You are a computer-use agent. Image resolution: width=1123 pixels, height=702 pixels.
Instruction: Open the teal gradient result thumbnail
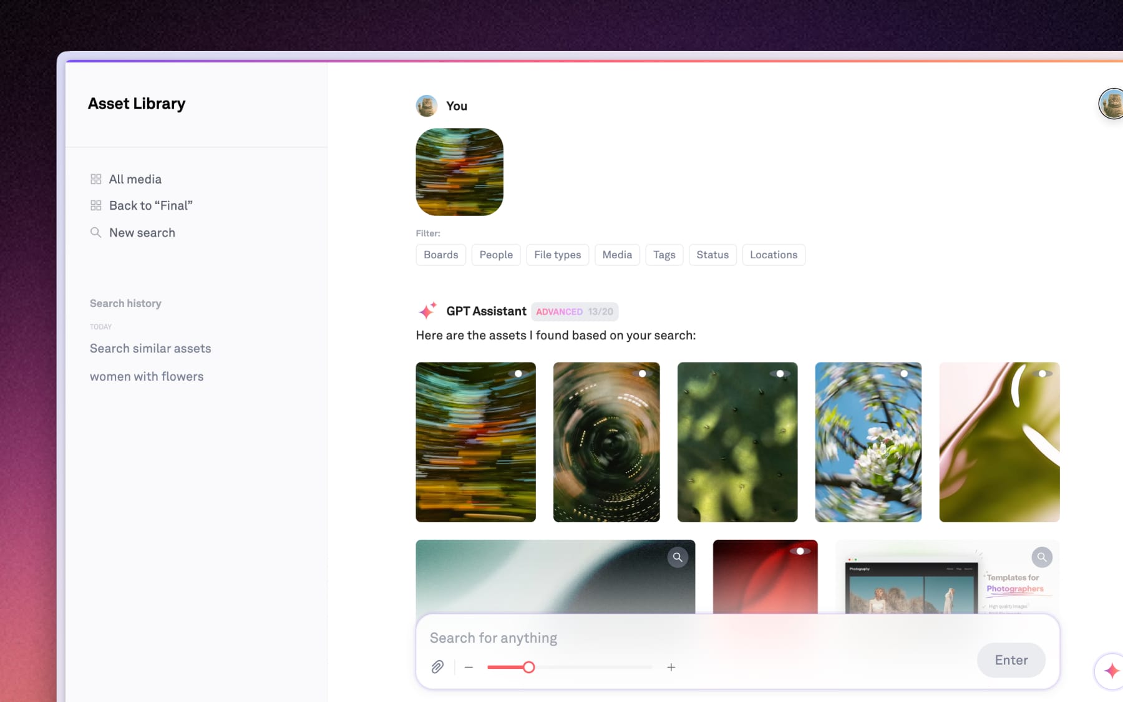tap(556, 577)
